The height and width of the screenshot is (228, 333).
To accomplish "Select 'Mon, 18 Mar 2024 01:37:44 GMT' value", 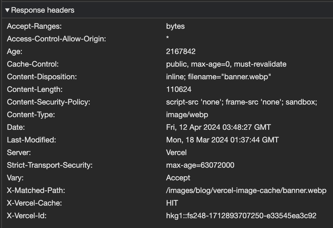I will [222, 140].
